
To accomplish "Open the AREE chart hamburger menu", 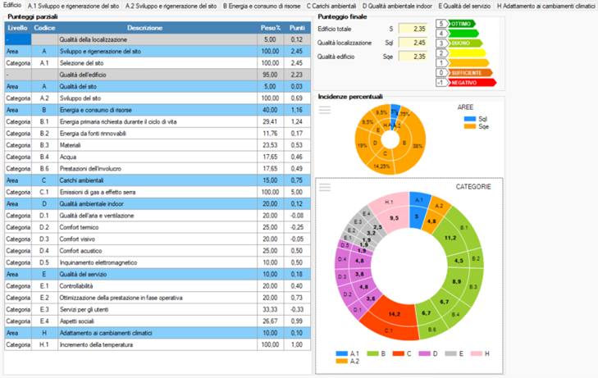I will pos(325,110).
